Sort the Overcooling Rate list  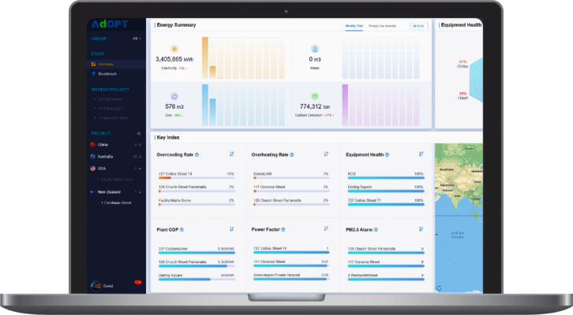pos(231,154)
